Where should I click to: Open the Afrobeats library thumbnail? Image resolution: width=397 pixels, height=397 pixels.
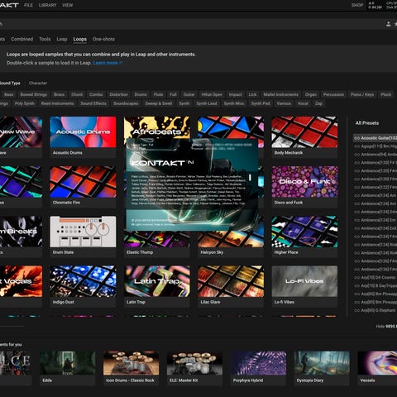pos(157,127)
